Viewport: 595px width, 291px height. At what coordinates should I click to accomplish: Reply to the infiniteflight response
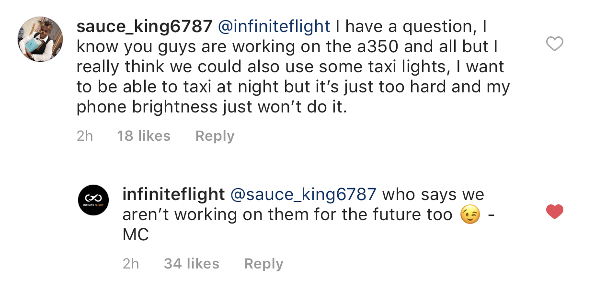coord(263,264)
